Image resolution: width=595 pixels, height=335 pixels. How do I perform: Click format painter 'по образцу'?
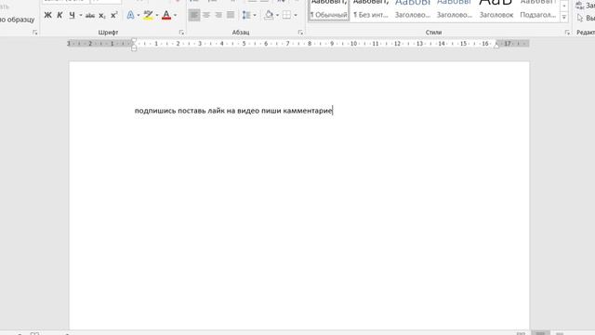pos(18,20)
